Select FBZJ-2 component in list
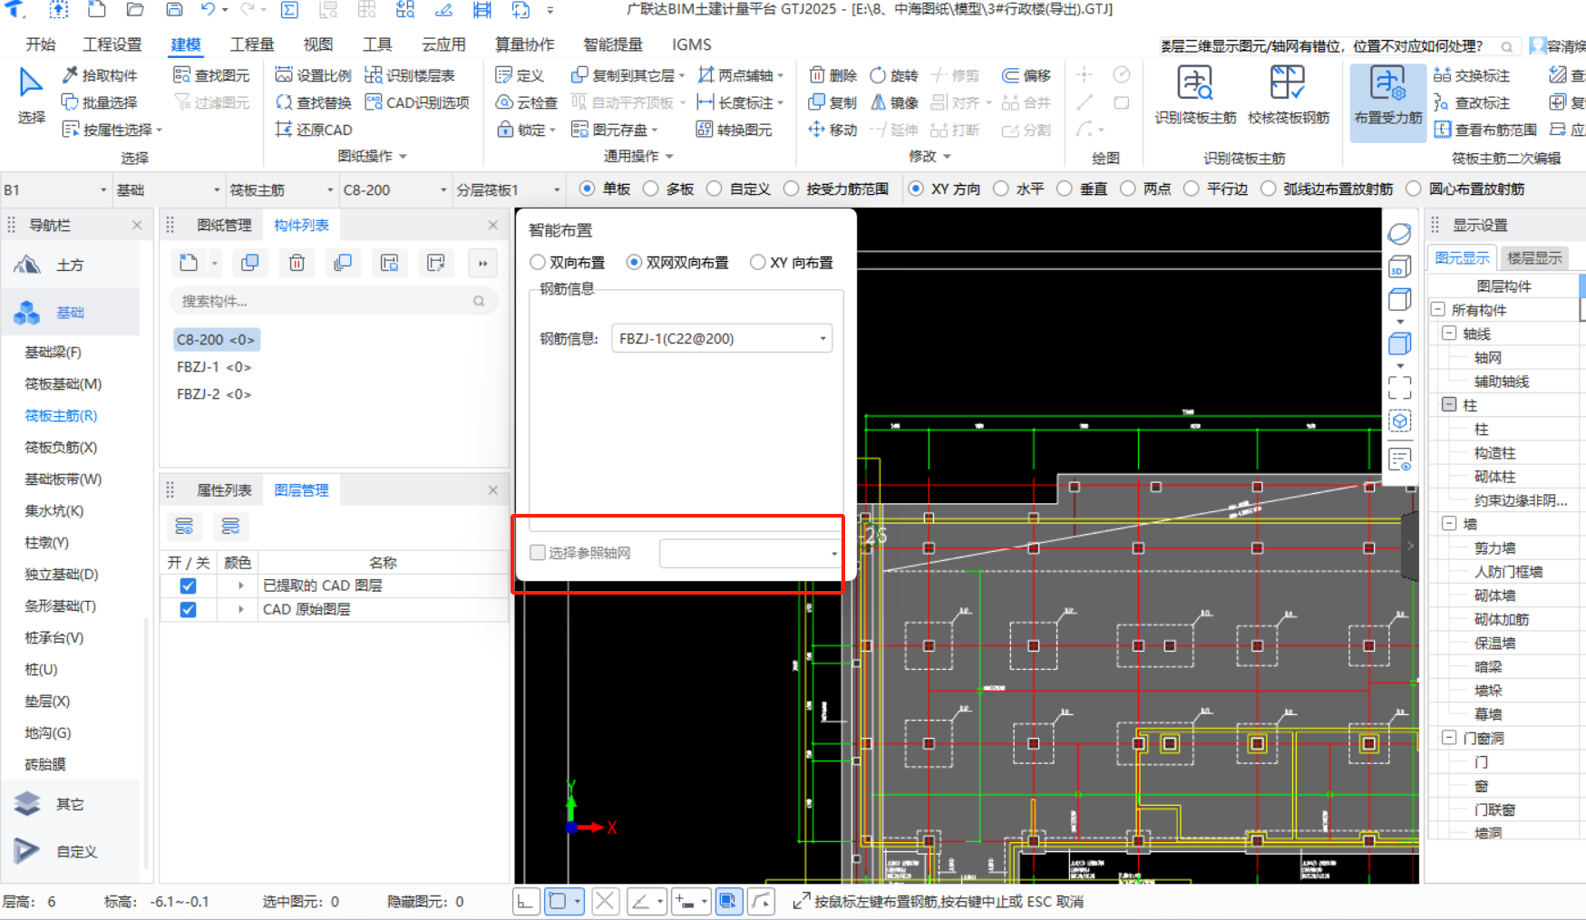This screenshot has height=920, width=1586. pyautogui.click(x=214, y=393)
